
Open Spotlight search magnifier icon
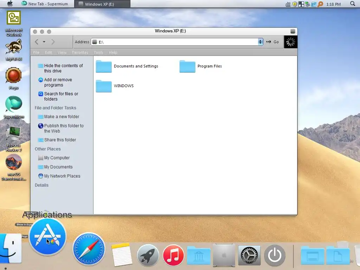tap(353, 4)
